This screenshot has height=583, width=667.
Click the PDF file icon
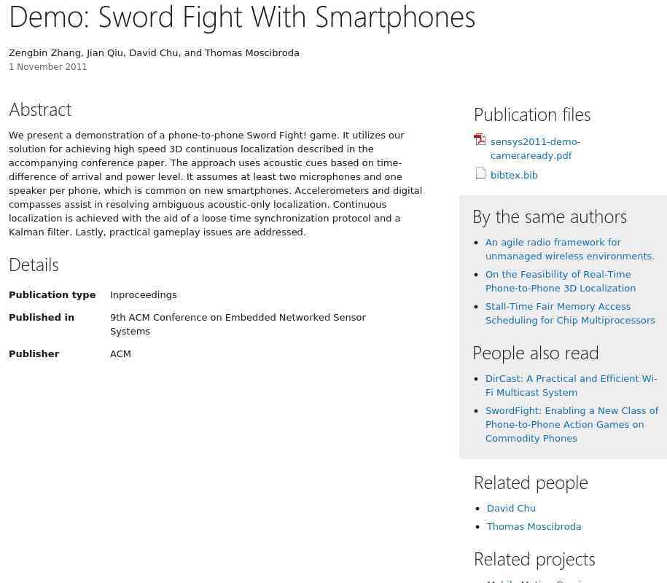coord(480,139)
